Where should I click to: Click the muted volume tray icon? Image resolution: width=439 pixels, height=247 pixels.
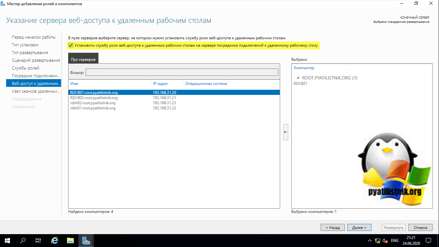coord(385,241)
